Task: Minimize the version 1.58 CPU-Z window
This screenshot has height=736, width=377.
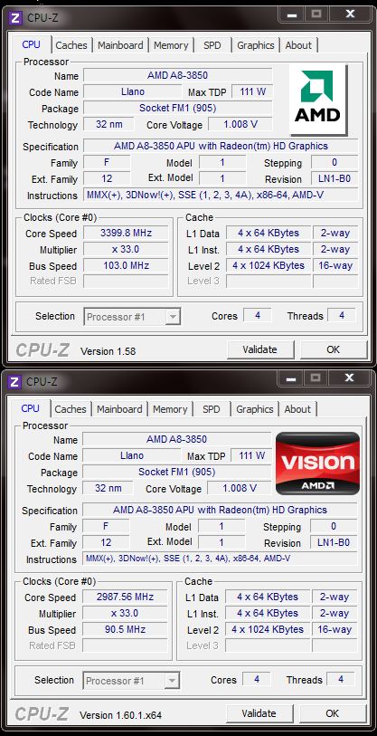Action: click(x=293, y=14)
